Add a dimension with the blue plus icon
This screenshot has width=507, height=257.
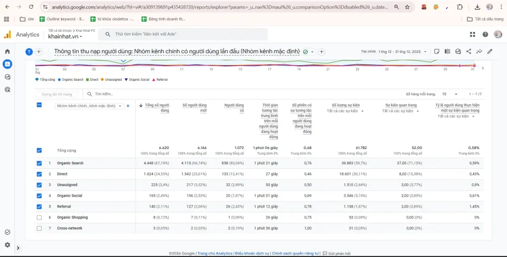click(128, 105)
